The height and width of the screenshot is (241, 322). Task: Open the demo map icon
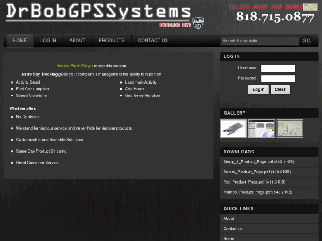(x=310, y=7)
